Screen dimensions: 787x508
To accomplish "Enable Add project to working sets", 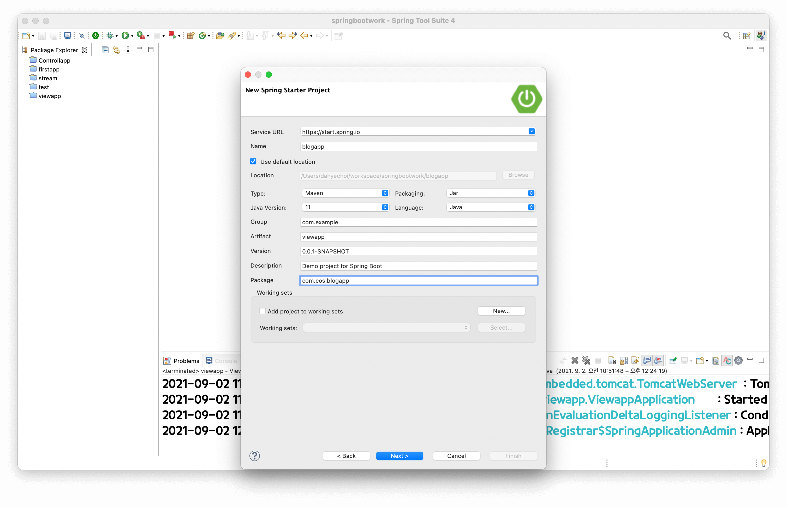I will click(262, 311).
